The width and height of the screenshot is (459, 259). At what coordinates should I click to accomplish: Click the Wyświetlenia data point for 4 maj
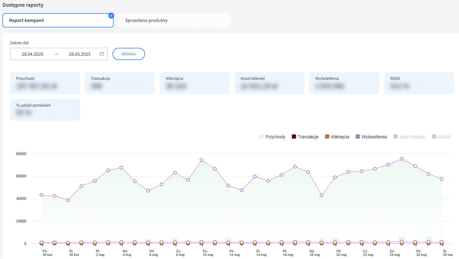121,168
